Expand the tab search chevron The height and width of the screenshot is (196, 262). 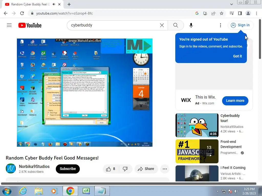[x=231, y=4]
